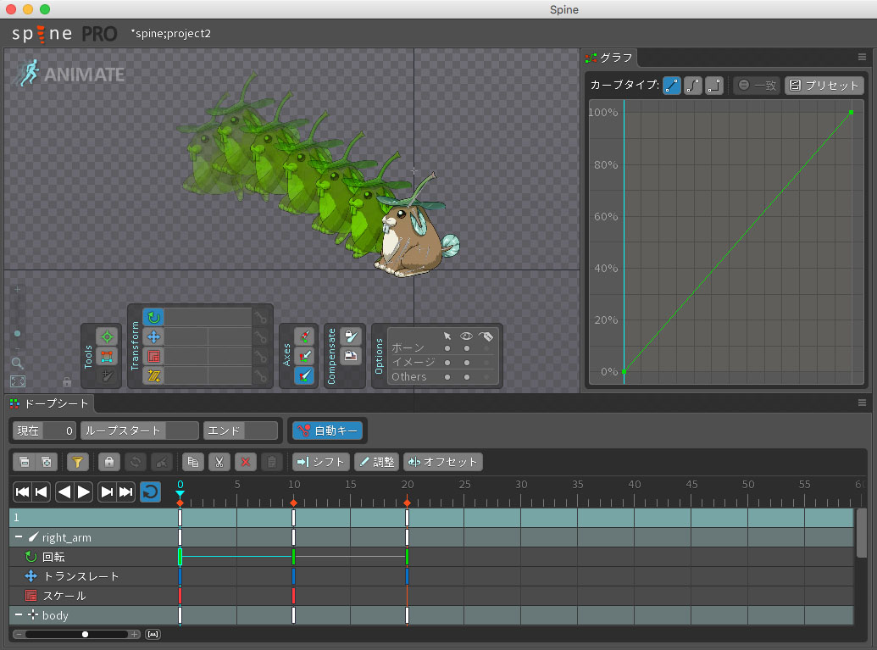The image size is (877, 650).
Task: Open the ドープシート panel menu
Action: 862,403
